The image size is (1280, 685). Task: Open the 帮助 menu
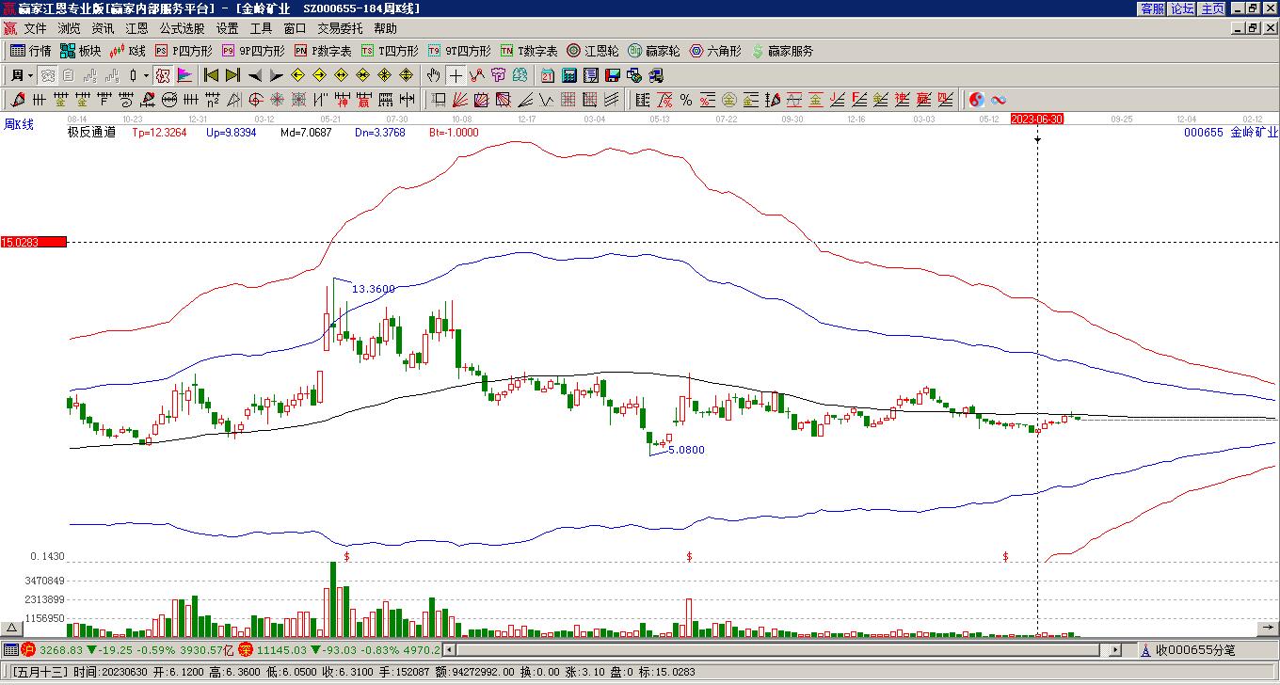pyautogui.click(x=385, y=29)
